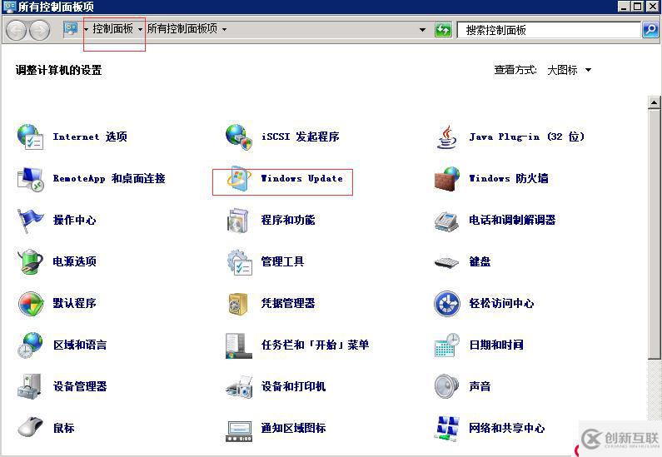Open the 鼠标 mouse icon

point(31,427)
